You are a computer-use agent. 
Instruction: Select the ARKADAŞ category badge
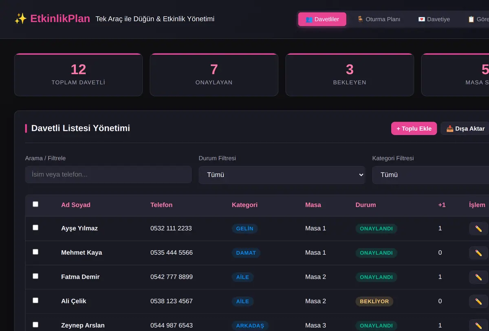(x=250, y=326)
